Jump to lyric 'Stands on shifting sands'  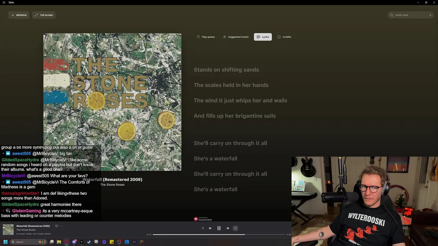coord(226,70)
